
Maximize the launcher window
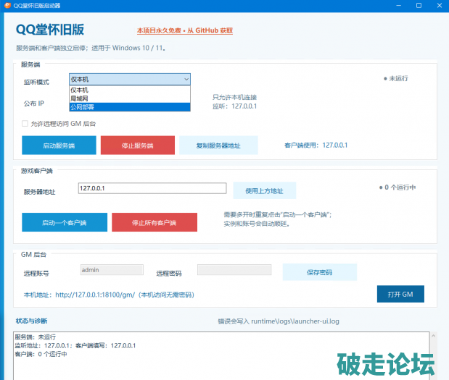(419, 6)
